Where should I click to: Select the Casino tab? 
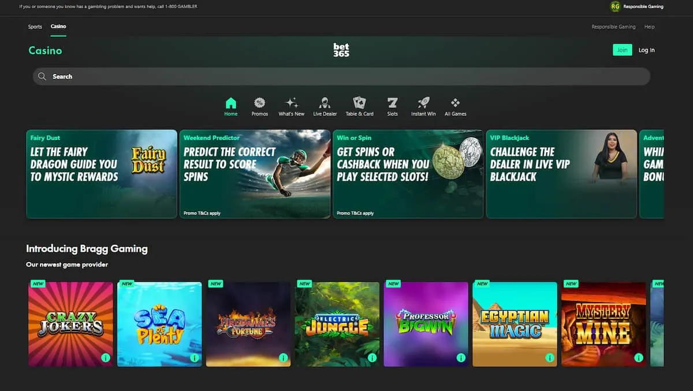point(58,27)
